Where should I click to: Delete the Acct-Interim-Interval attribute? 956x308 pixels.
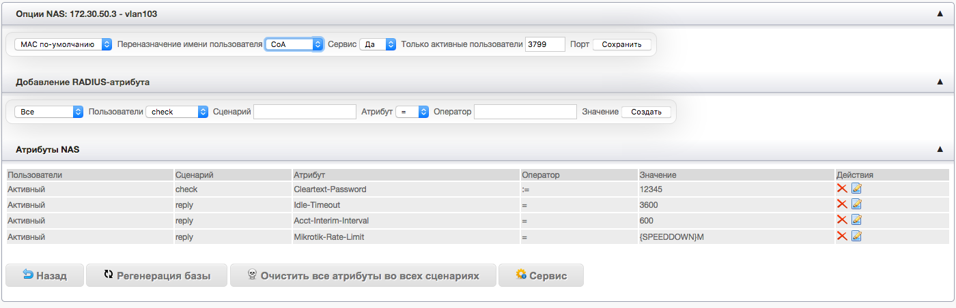click(x=842, y=220)
